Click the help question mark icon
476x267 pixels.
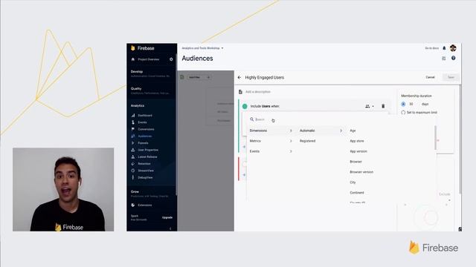pos(453,58)
